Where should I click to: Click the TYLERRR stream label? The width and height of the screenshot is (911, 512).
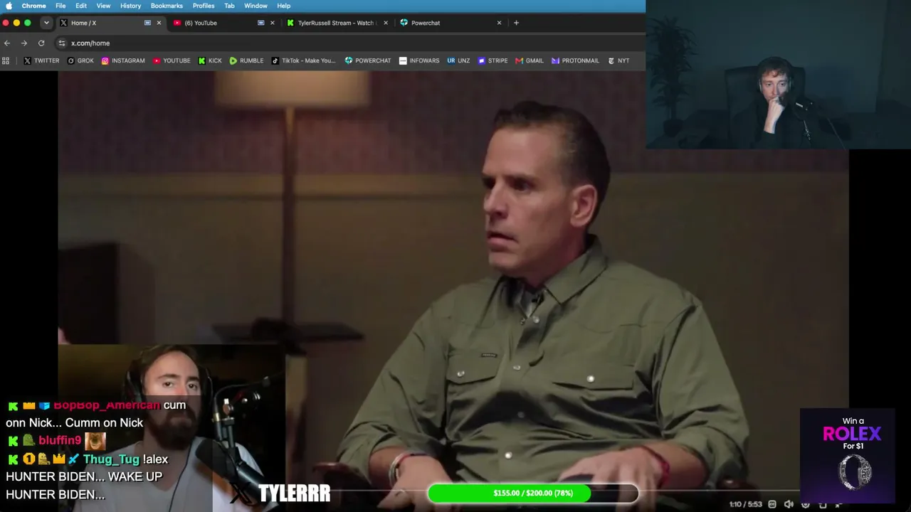click(294, 493)
